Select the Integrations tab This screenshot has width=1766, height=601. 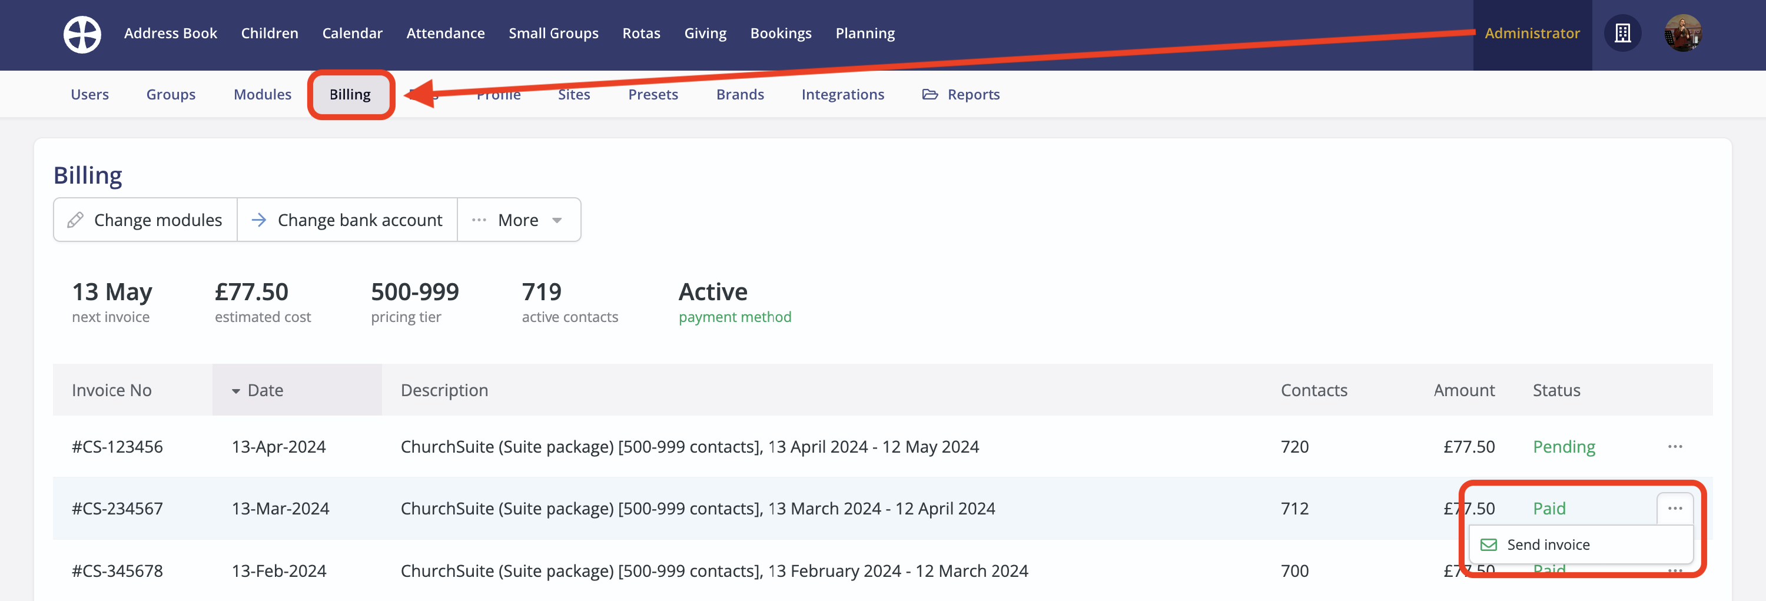[842, 94]
